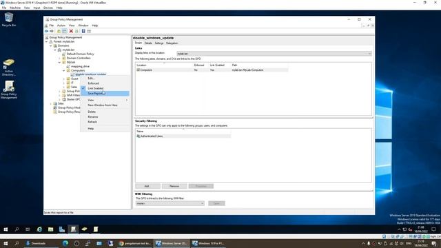Switch to Chrome window on host taskbar
Image resolution: width=441 pixels, height=248 pixels.
pos(134,243)
